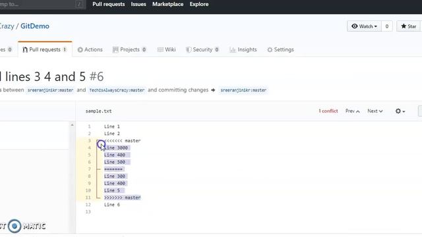Screen dimensions: 422x237
Task: Click the 'Line 300' text
Action: 115,176
